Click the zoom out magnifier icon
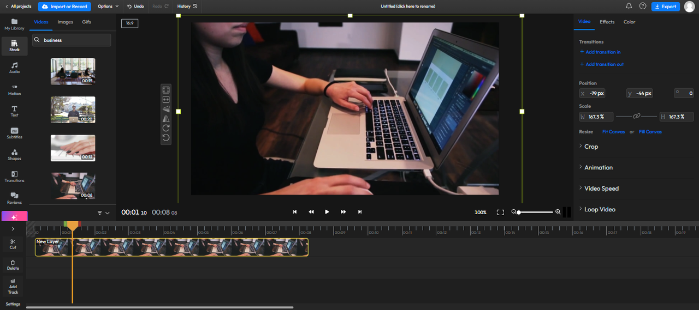Image resolution: width=699 pixels, height=310 pixels. point(514,212)
